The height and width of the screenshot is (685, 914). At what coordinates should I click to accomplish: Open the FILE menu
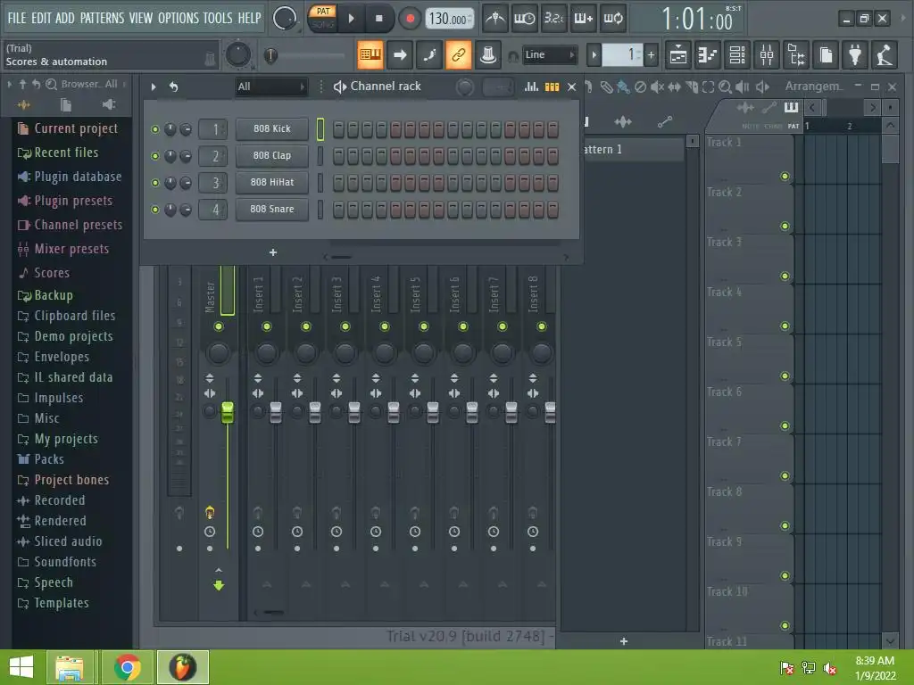(17, 18)
